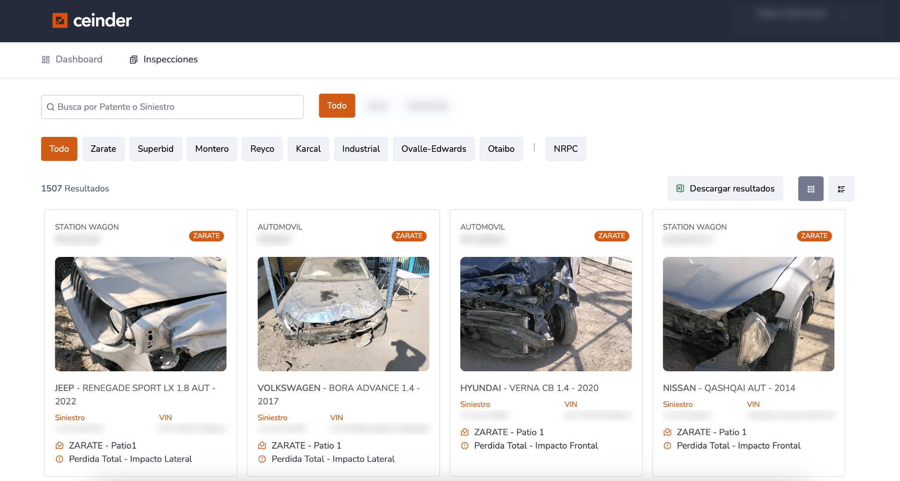Click ZARATE - Patio 1 on Hyundai card
The width and height of the screenshot is (900, 481).
[x=509, y=432]
